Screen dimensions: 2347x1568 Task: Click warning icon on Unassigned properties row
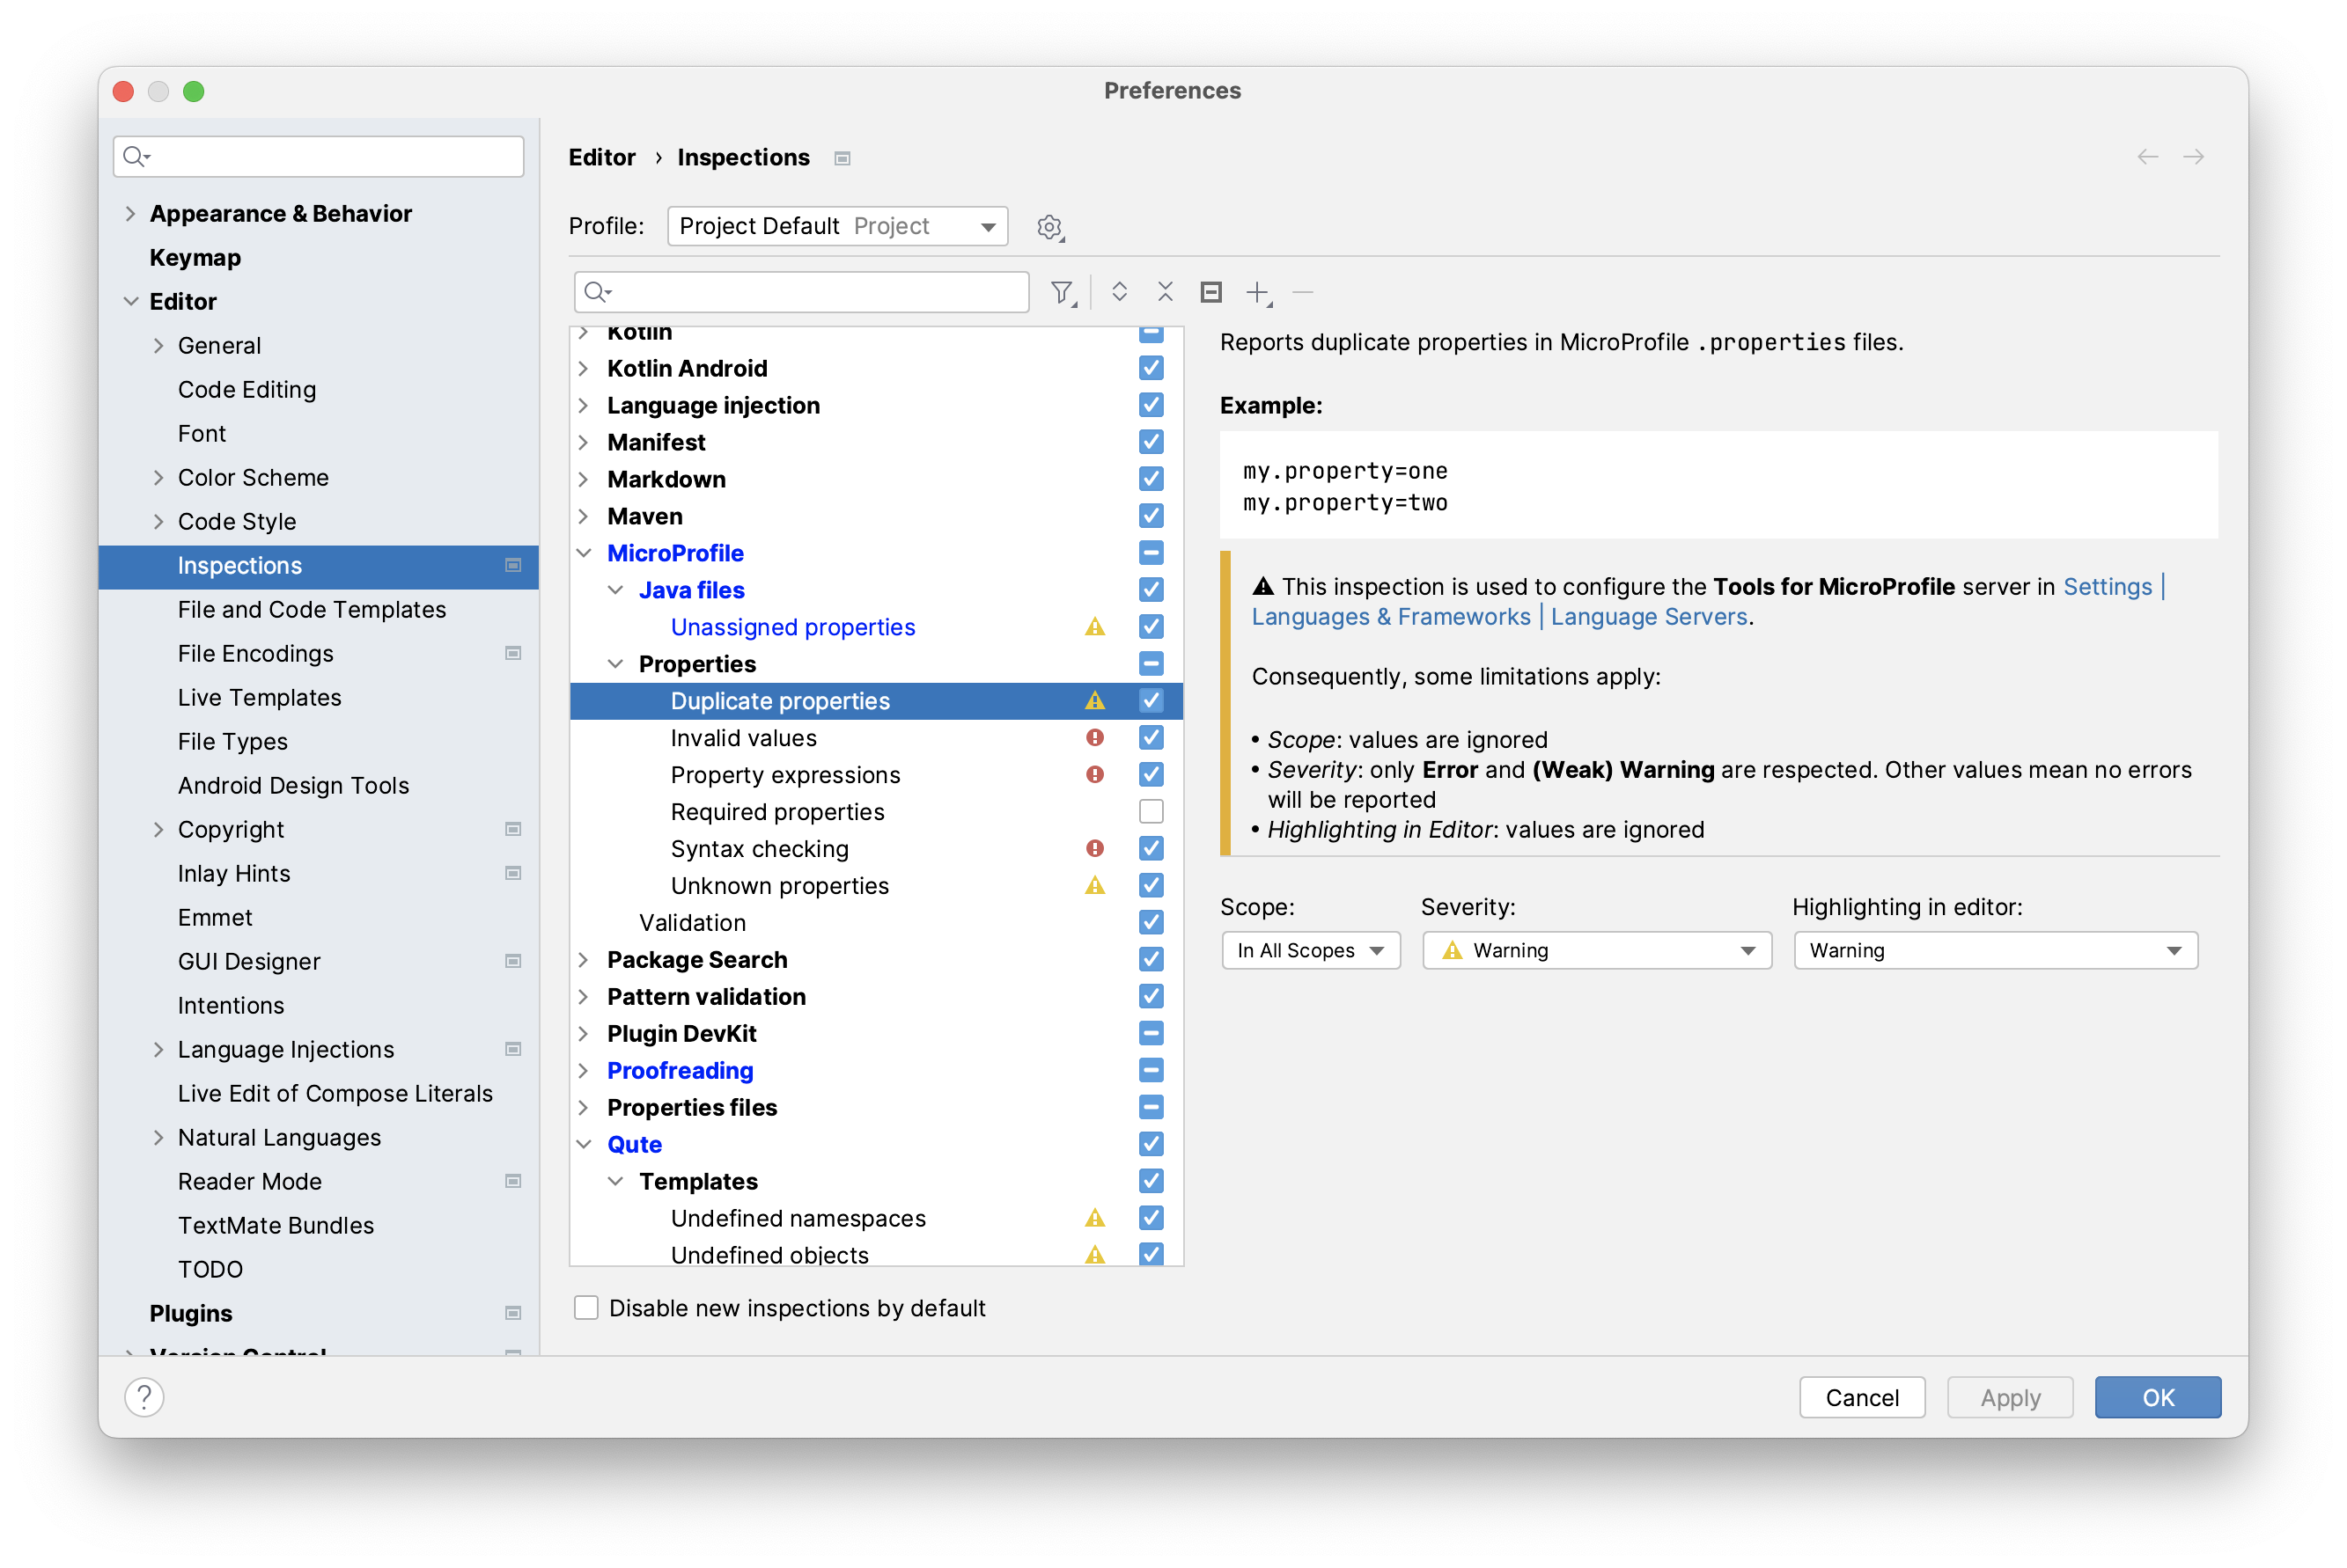1094,627
